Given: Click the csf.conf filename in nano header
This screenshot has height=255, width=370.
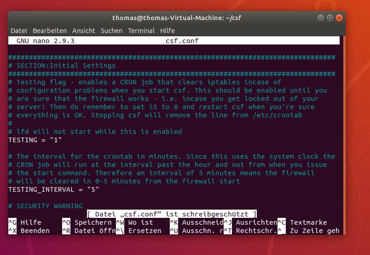Looking at the screenshot, I should [x=182, y=41].
